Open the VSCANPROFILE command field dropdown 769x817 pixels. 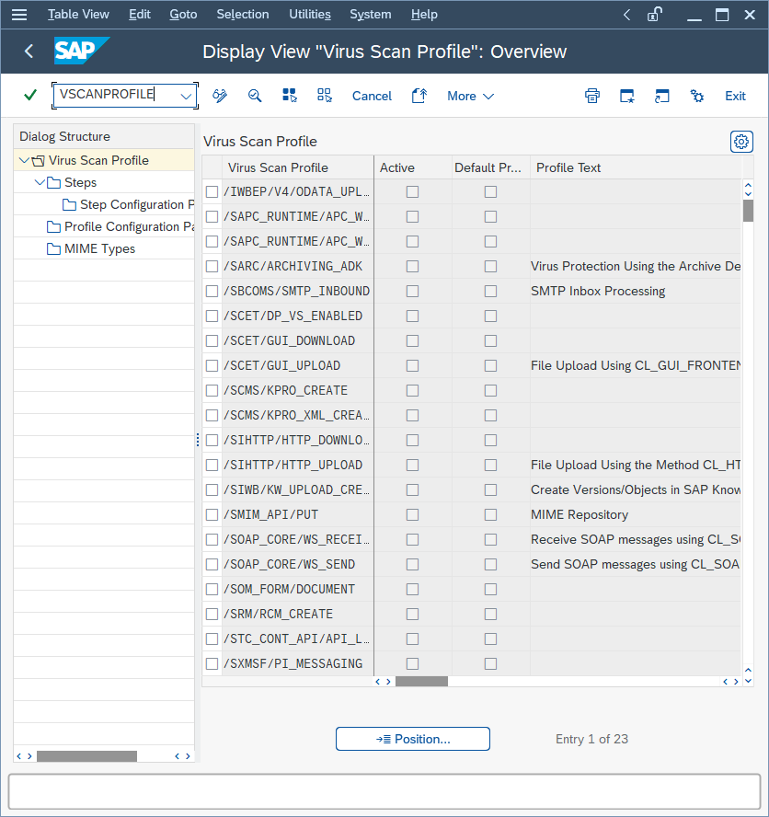click(187, 95)
